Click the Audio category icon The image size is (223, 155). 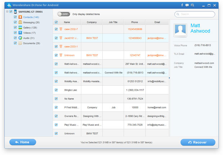[20, 38]
